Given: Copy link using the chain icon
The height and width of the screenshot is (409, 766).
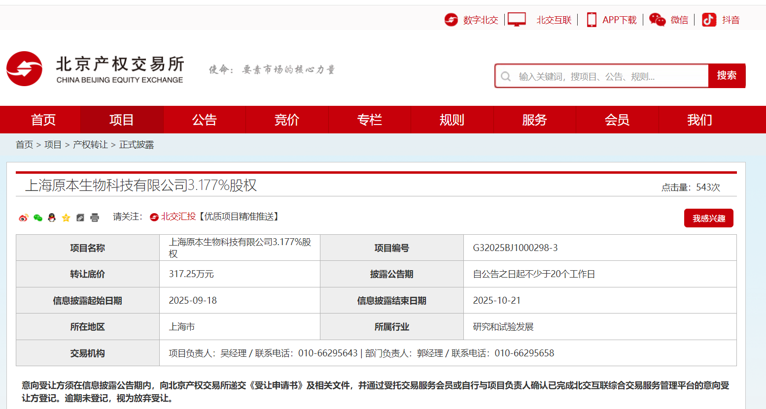Looking at the screenshot, I should coord(80,218).
